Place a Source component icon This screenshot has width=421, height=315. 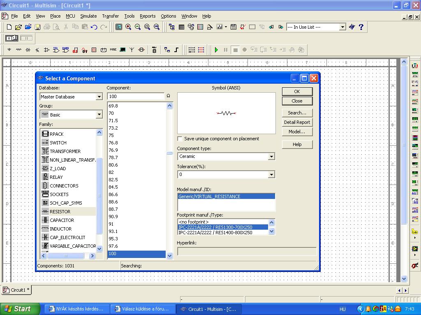click(x=9, y=50)
